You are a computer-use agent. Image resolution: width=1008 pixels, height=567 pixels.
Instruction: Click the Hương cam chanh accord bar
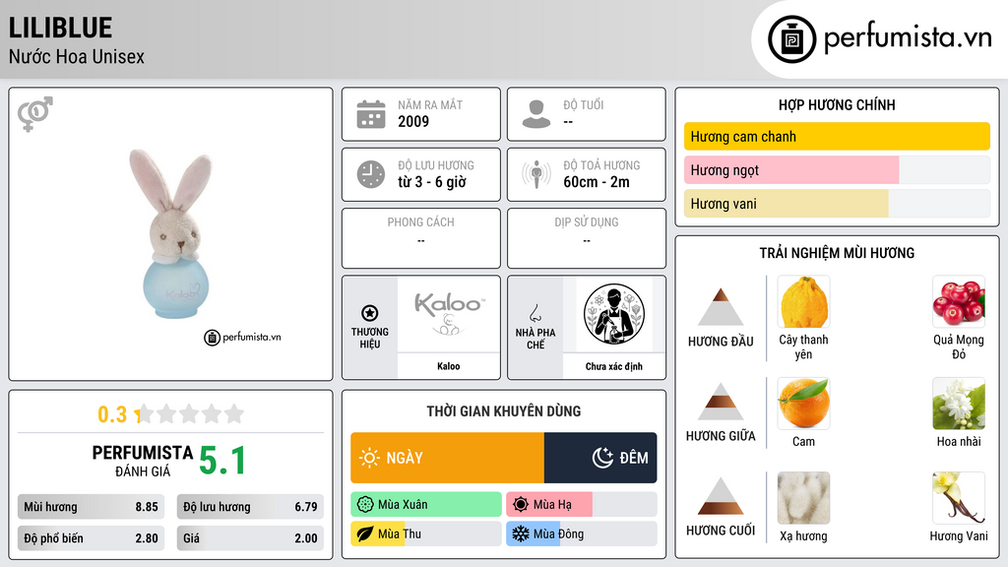(x=837, y=136)
